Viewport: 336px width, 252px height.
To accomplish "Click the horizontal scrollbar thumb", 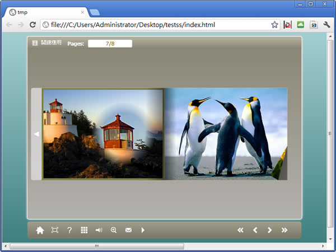I will tap(97, 246).
